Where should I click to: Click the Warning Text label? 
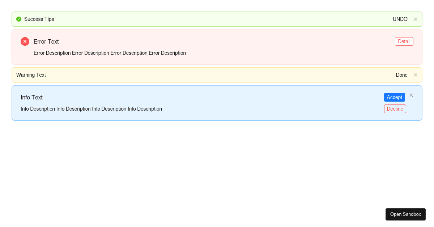point(31,75)
